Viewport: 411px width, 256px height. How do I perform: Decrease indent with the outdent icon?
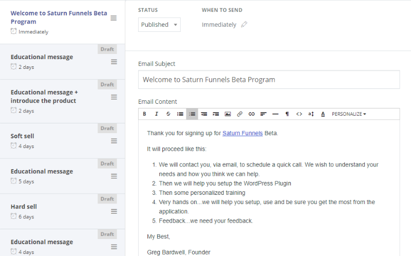pos(204,114)
